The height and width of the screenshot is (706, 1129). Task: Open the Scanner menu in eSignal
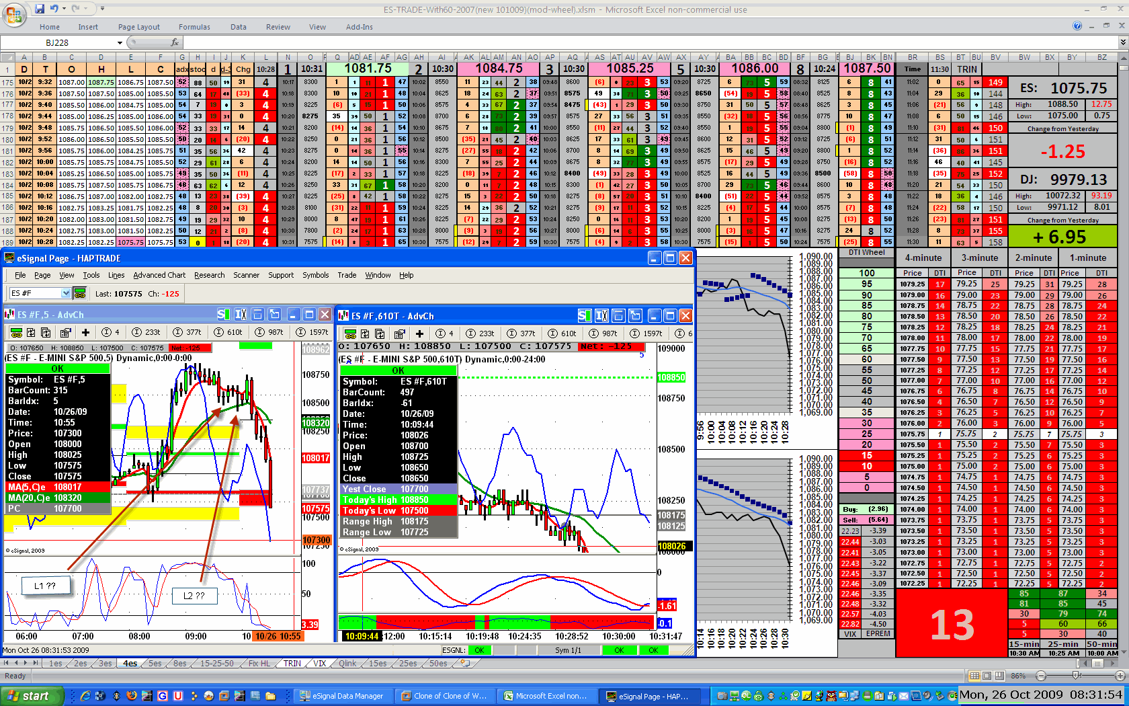point(246,275)
